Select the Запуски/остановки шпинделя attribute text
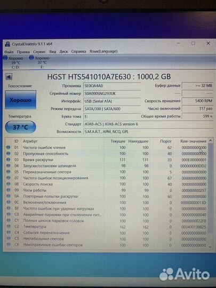This screenshot has height=288, width=216. [x=50, y=166]
